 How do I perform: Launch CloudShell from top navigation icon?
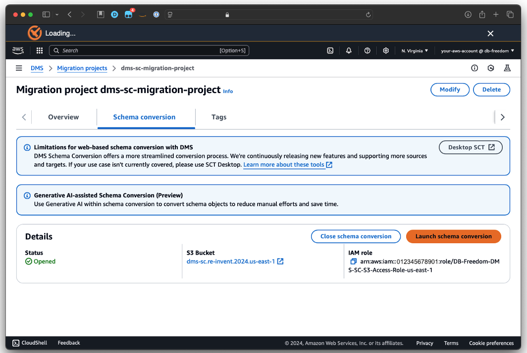(x=330, y=50)
